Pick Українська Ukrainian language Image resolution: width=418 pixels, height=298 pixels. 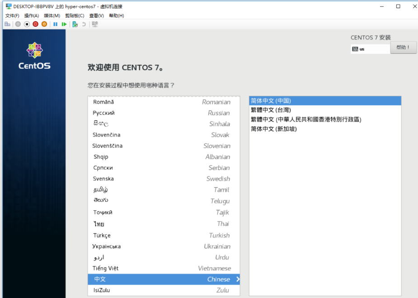164,246
